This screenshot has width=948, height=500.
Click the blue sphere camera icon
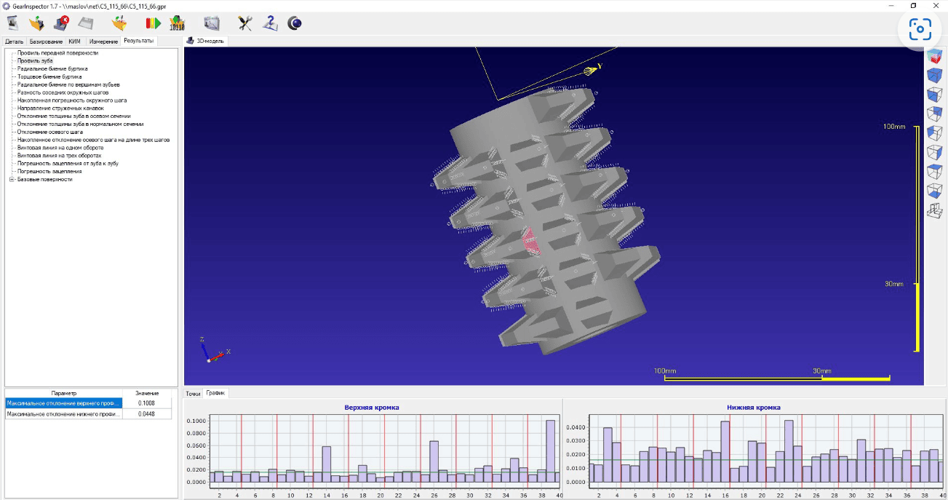pos(295,23)
